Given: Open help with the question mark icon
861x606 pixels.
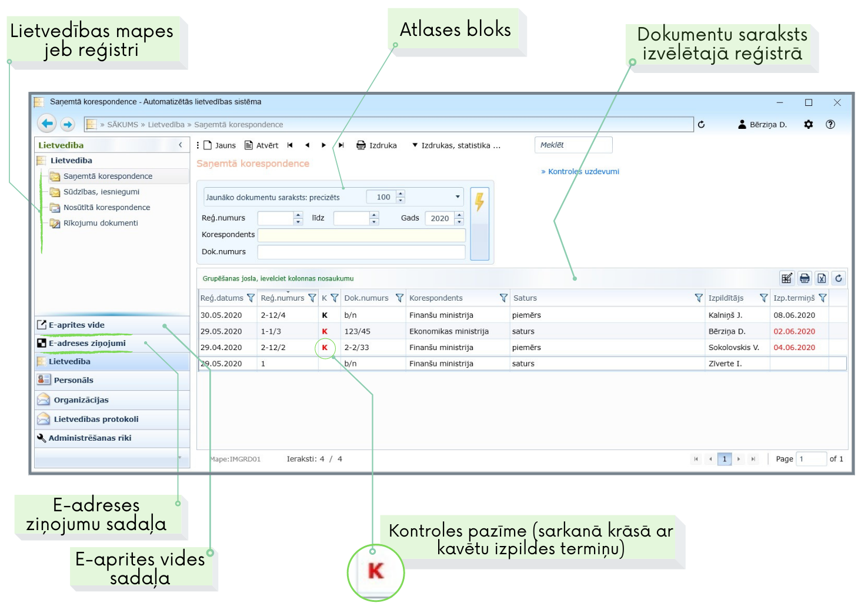Looking at the screenshot, I should (x=830, y=125).
